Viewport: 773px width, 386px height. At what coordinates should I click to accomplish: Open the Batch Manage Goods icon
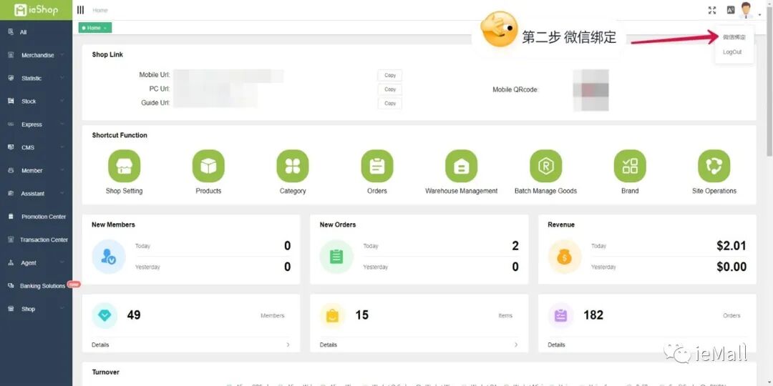point(545,166)
